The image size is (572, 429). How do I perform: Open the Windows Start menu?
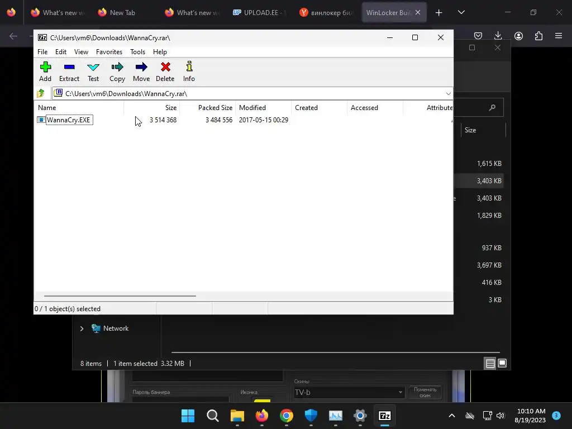click(x=188, y=416)
